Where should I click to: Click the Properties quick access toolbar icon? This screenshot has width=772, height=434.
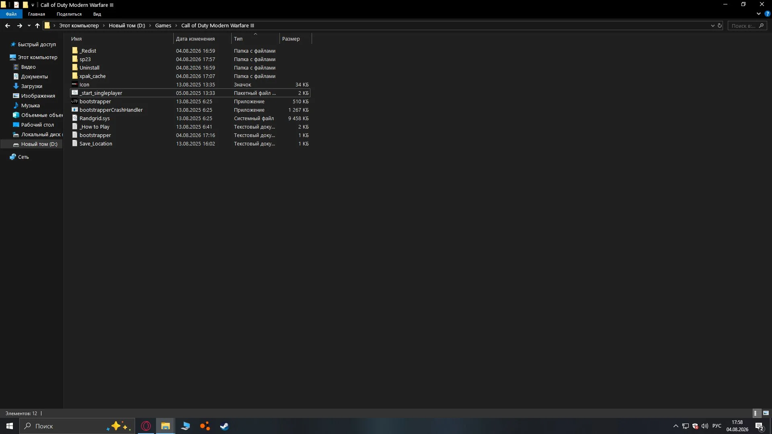point(16,5)
